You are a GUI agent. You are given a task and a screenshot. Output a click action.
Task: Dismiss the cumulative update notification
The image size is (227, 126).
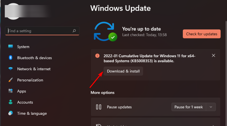pos(213,55)
